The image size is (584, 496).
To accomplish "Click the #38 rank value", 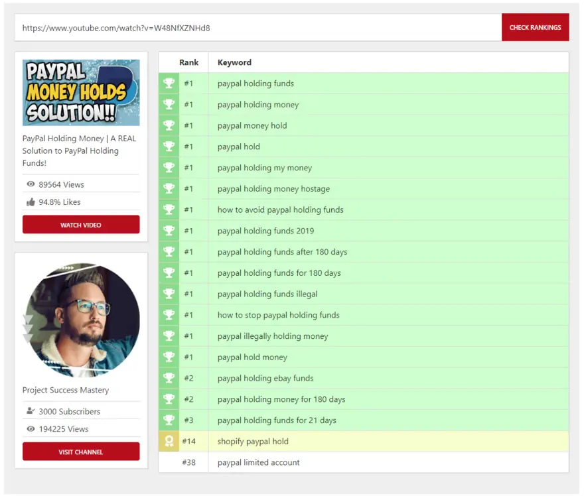I will tap(189, 462).
